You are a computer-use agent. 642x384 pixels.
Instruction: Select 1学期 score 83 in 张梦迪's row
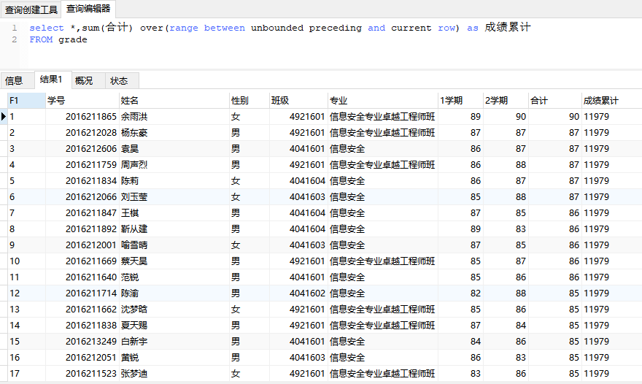coord(460,374)
